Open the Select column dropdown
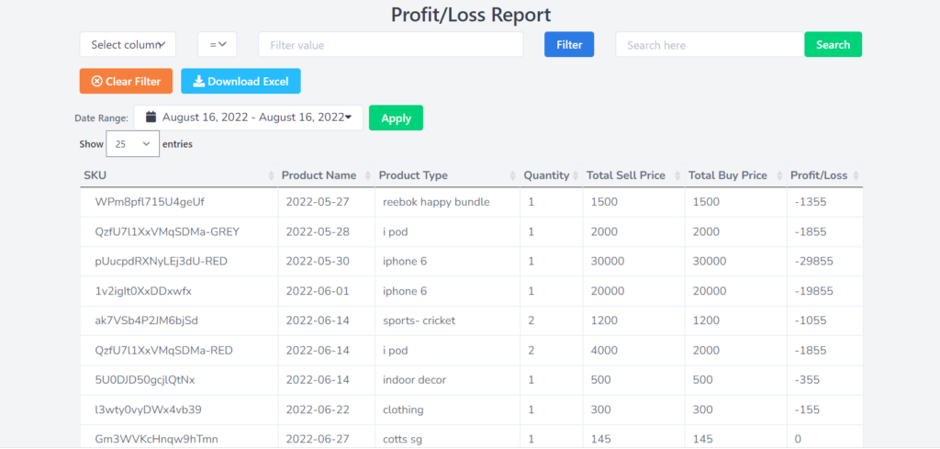Screen dimensions: 940x449 pyautogui.click(x=128, y=45)
